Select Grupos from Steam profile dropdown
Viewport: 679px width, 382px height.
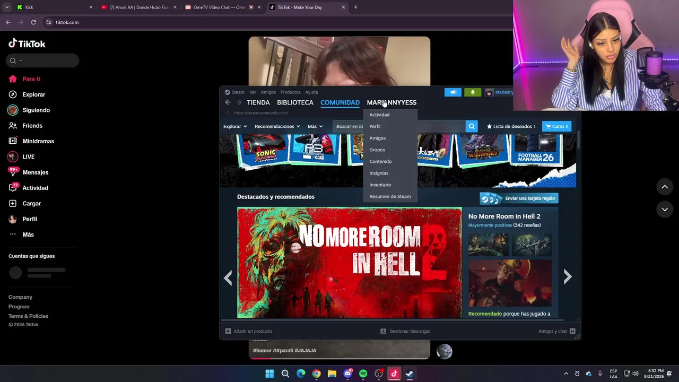point(390,150)
